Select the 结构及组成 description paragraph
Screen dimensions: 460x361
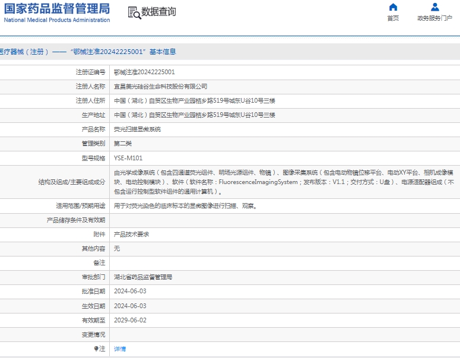point(284,182)
